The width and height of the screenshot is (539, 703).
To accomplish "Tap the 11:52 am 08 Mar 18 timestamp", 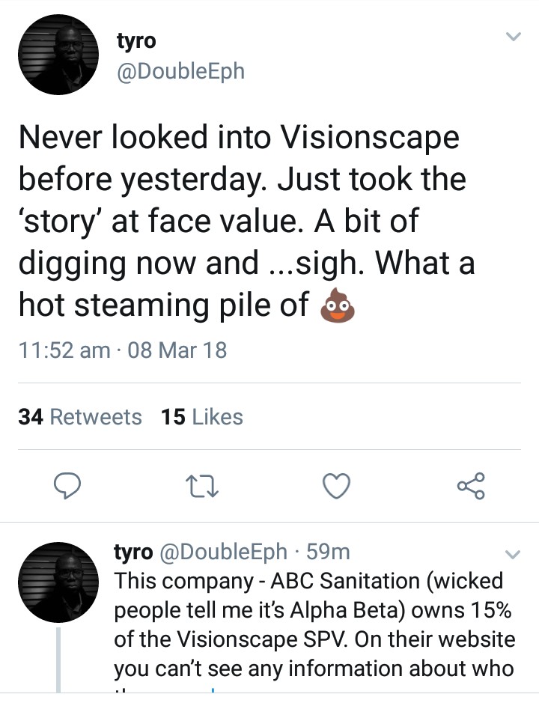I will coord(122,350).
